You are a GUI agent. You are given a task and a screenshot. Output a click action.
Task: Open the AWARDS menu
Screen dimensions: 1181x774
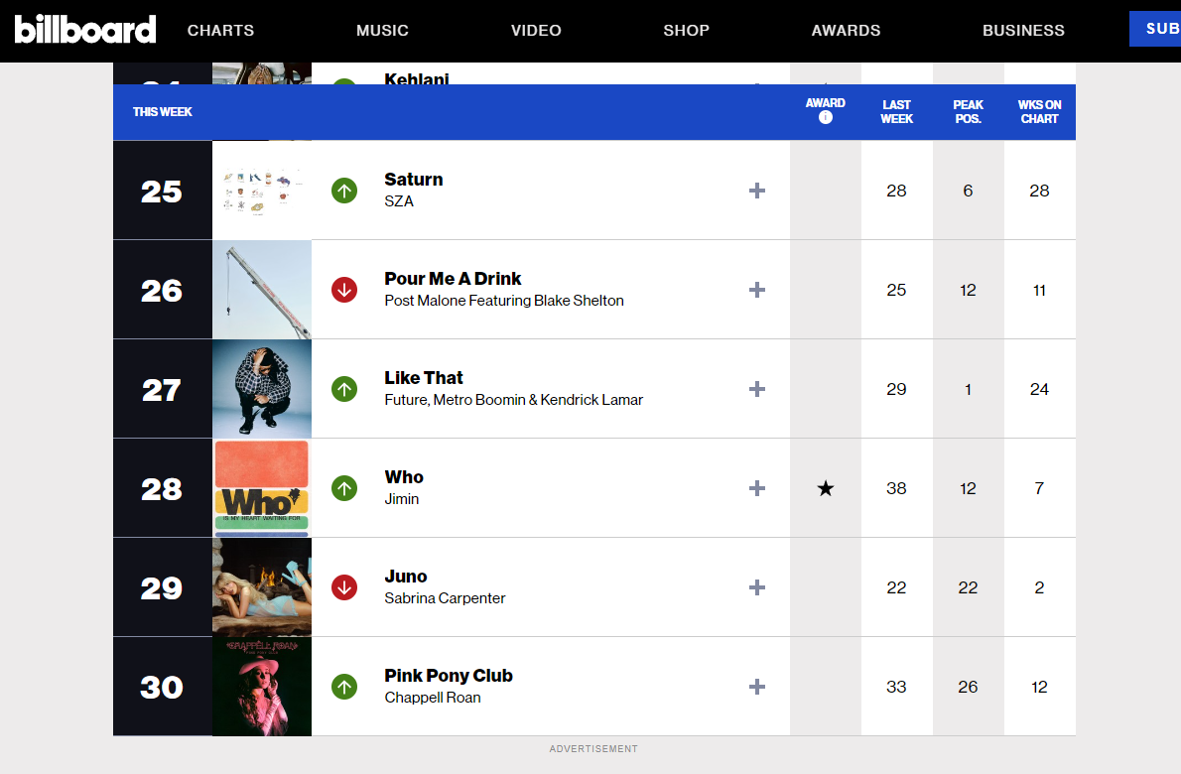846,30
